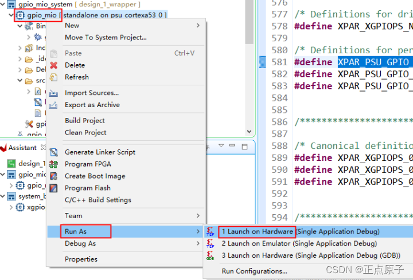413x280 pixels.
Task: Click the red Delete X icon
Action: pos(54,65)
